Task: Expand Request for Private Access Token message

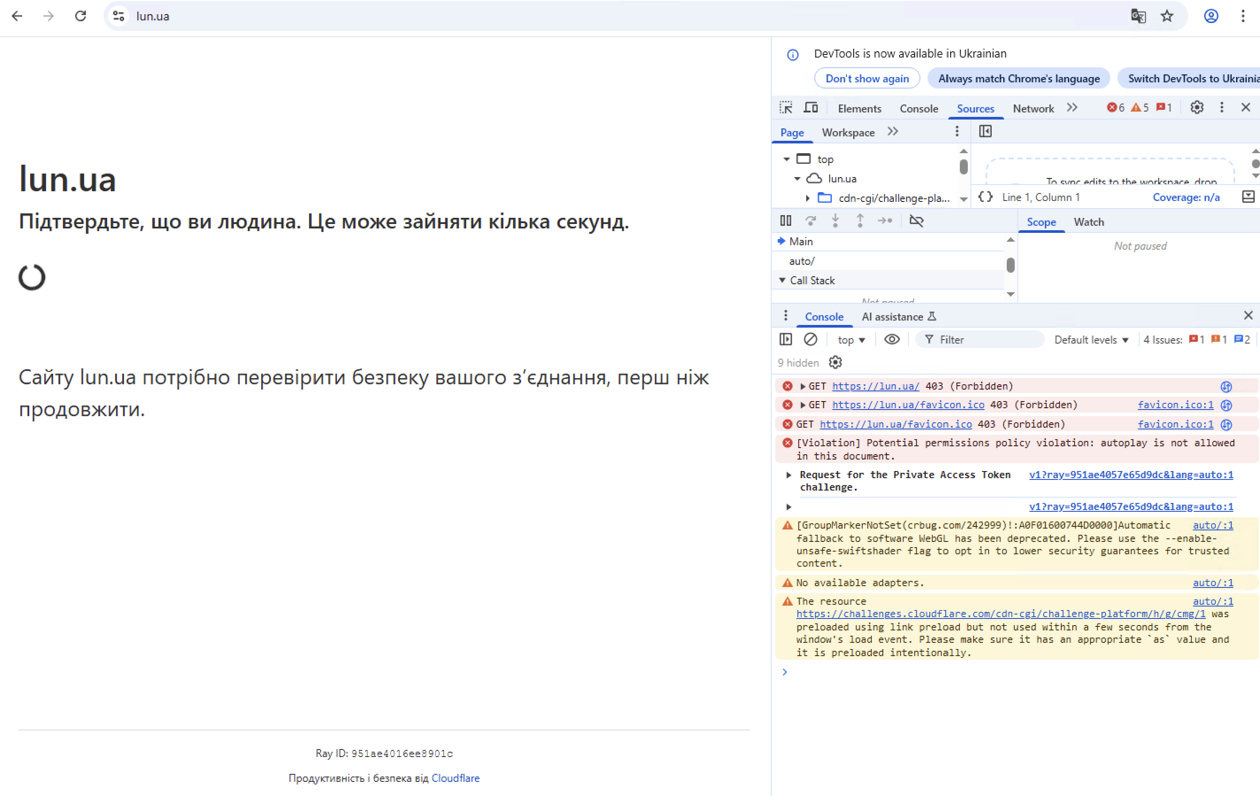Action: click(788, 475)
